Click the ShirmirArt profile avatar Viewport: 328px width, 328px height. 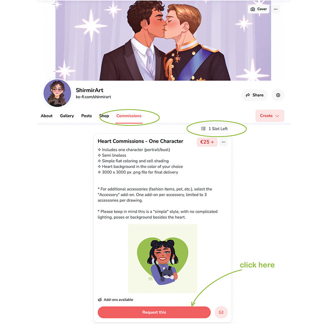[x=57, y=93]
